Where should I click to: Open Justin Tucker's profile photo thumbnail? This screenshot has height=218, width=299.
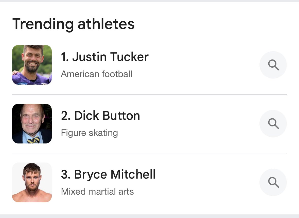[32, 65]
